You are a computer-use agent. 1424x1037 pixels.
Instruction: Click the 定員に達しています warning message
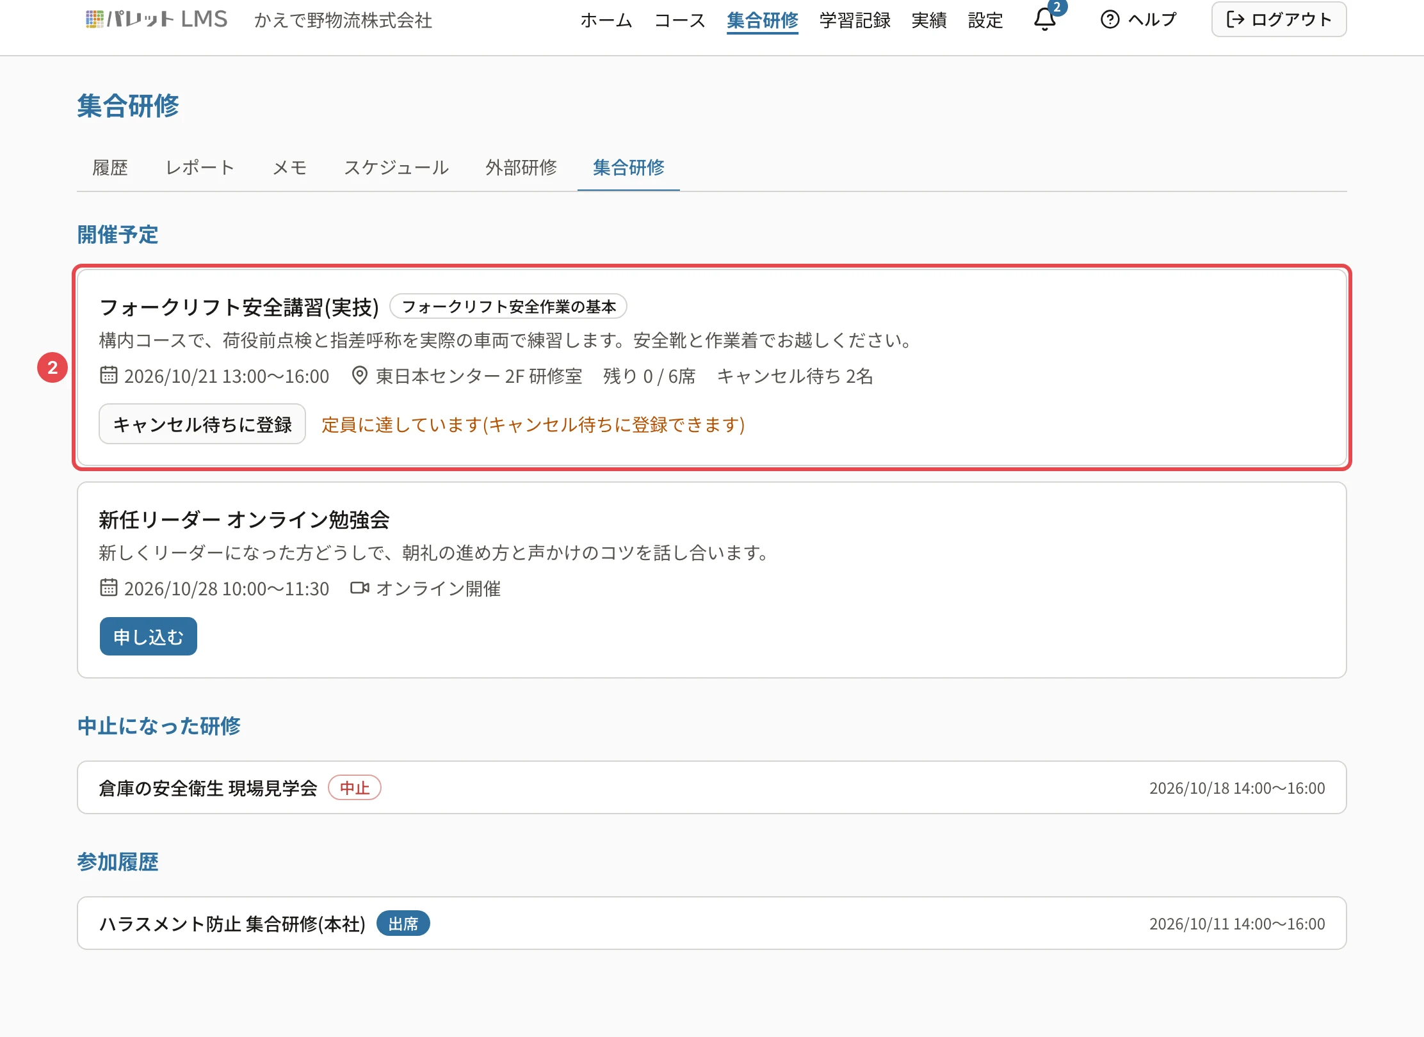tap(533, 424)
